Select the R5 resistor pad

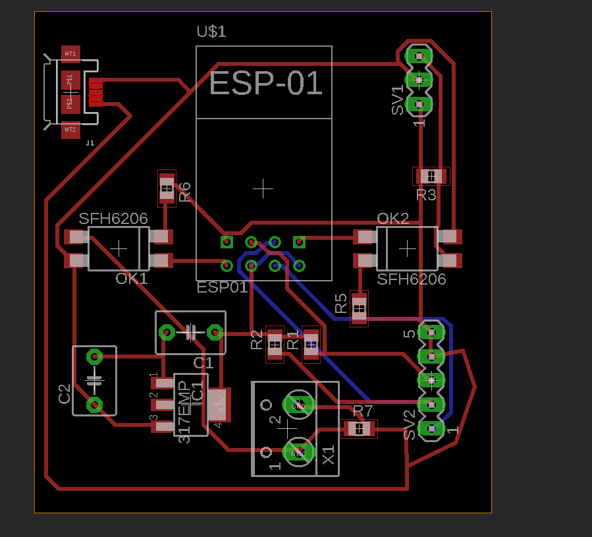pos(359,308)
